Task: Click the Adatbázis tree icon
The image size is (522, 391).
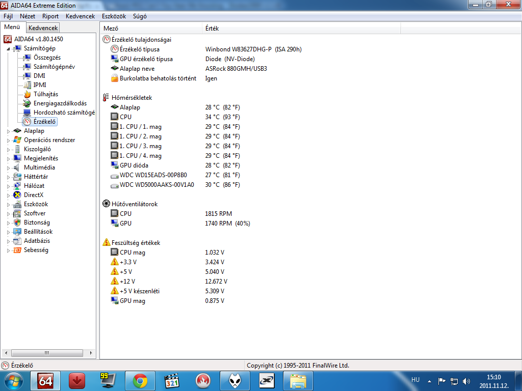Action: pyautogui.click(x=17, y=241)
